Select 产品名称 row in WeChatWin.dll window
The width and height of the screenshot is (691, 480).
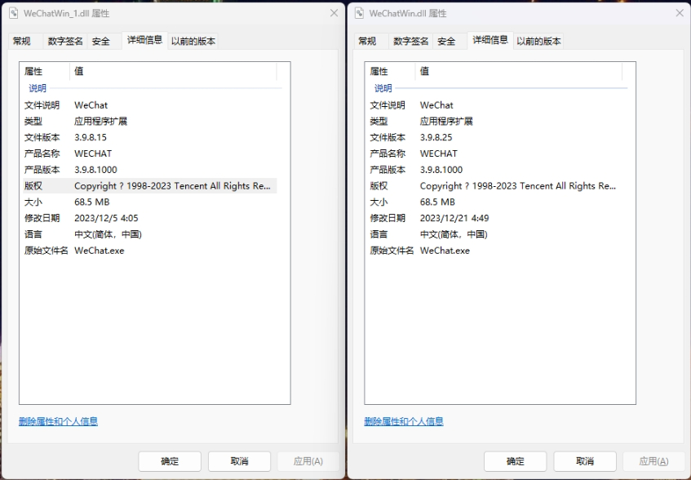point(495,153)
